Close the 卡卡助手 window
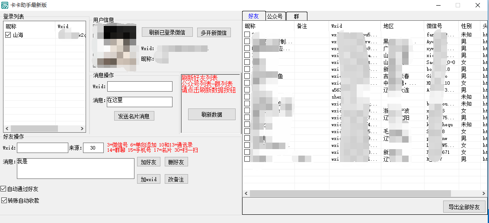The height and width of the screenshot is (223, 489). pyautogui.click(x=477, y=5)
